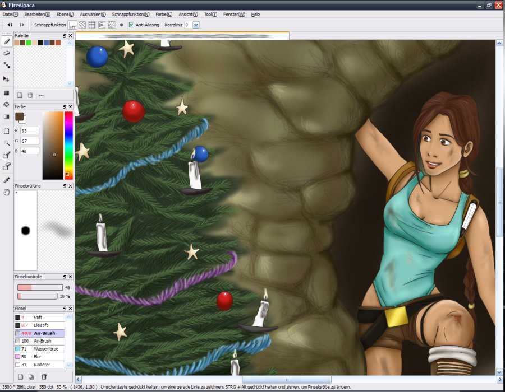Open the Ebene menu
Image resolution: width=505 pixels, height=392 pixels.
(65, 15)
